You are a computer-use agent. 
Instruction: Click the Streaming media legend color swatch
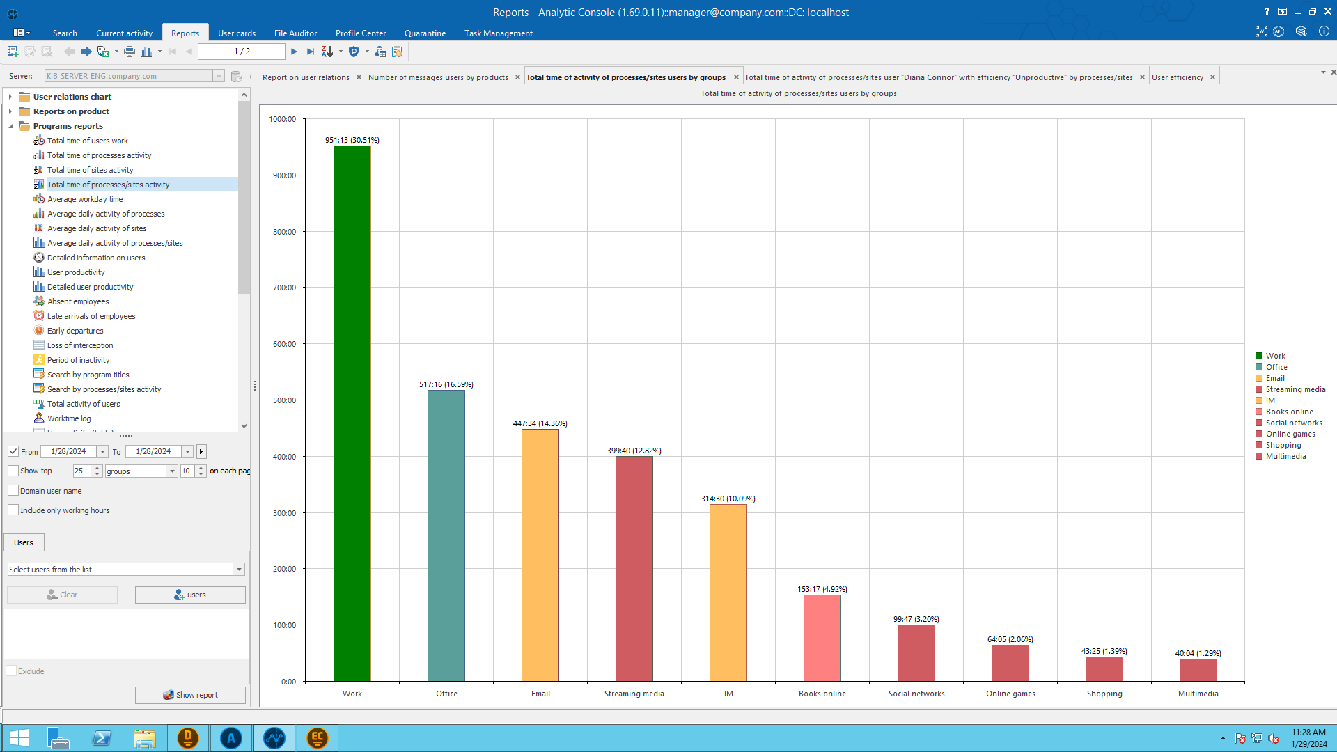1259,389
